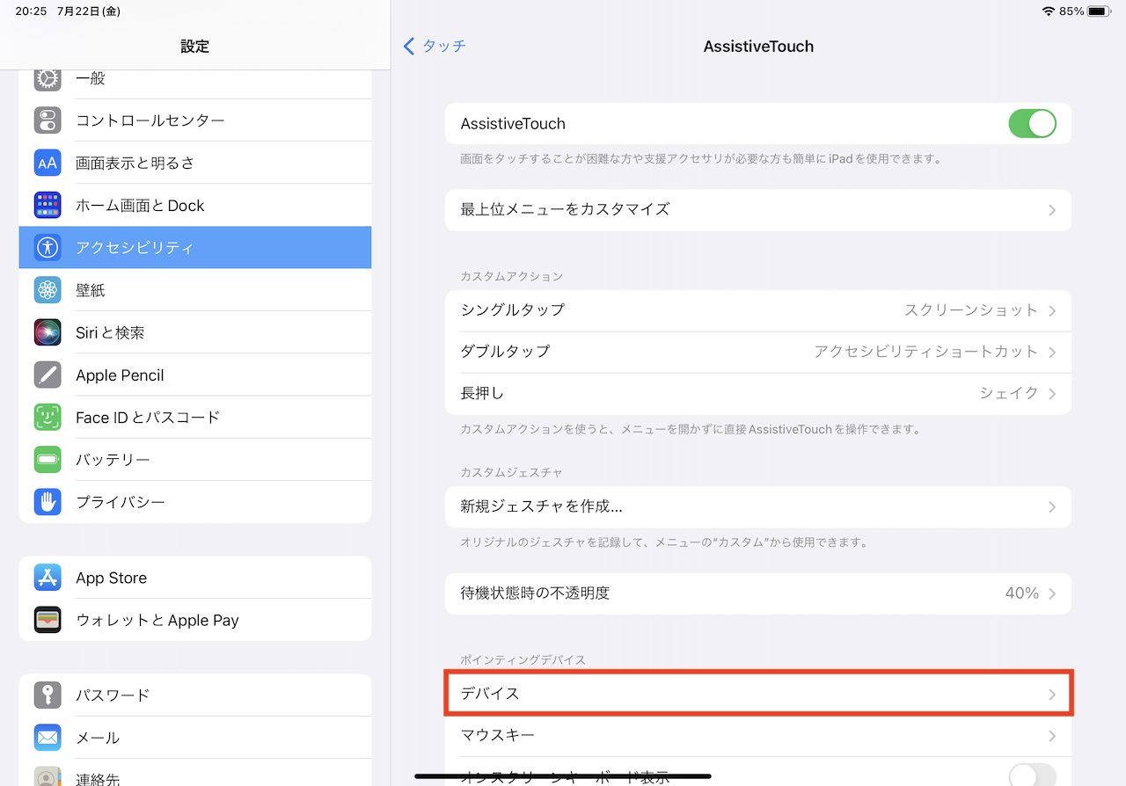Tap the Passwords key icon

tap(48, 695)
